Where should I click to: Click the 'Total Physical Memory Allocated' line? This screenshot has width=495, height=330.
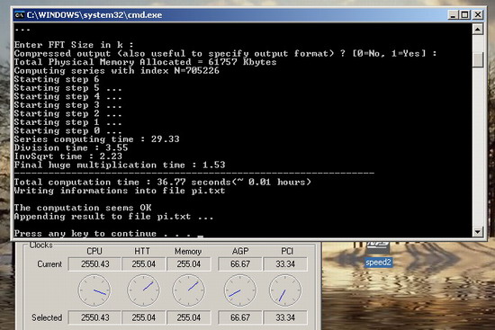[x=145, y=62]
